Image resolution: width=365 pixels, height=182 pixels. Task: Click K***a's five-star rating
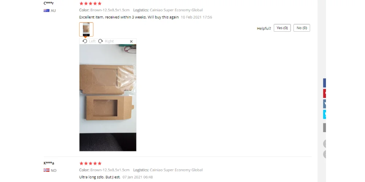point(91,163)
